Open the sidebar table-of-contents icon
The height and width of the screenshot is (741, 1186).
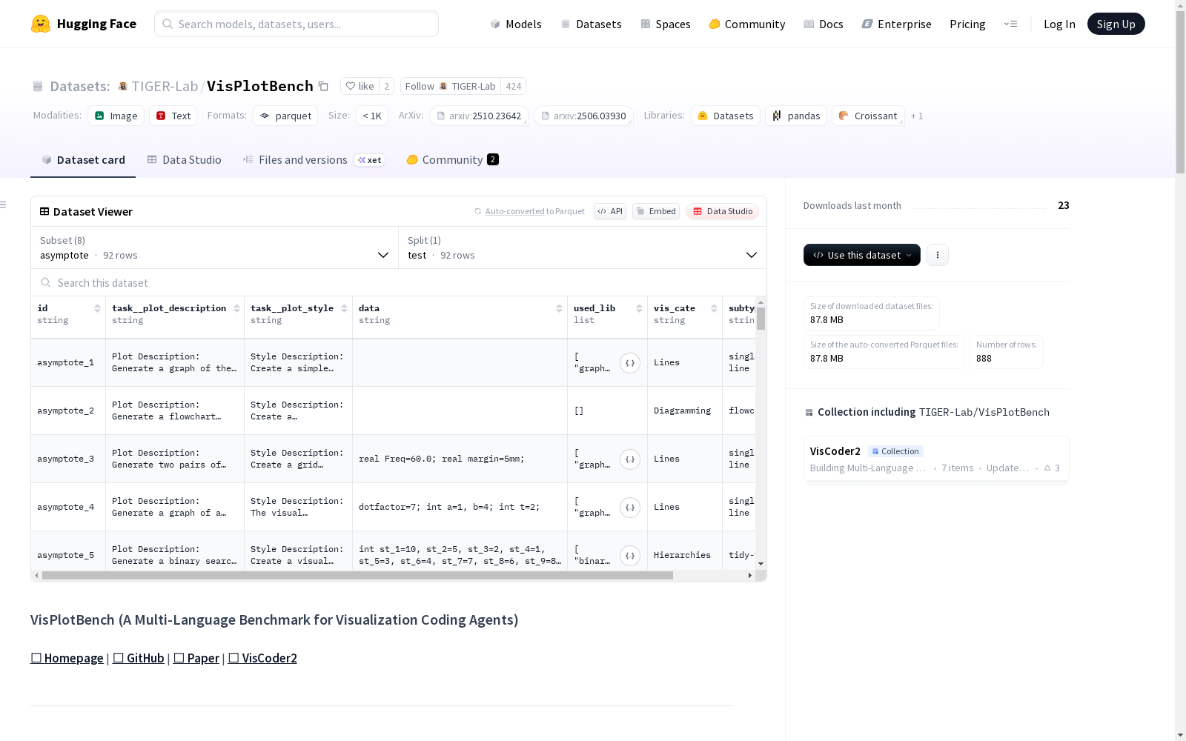[4, 205]
